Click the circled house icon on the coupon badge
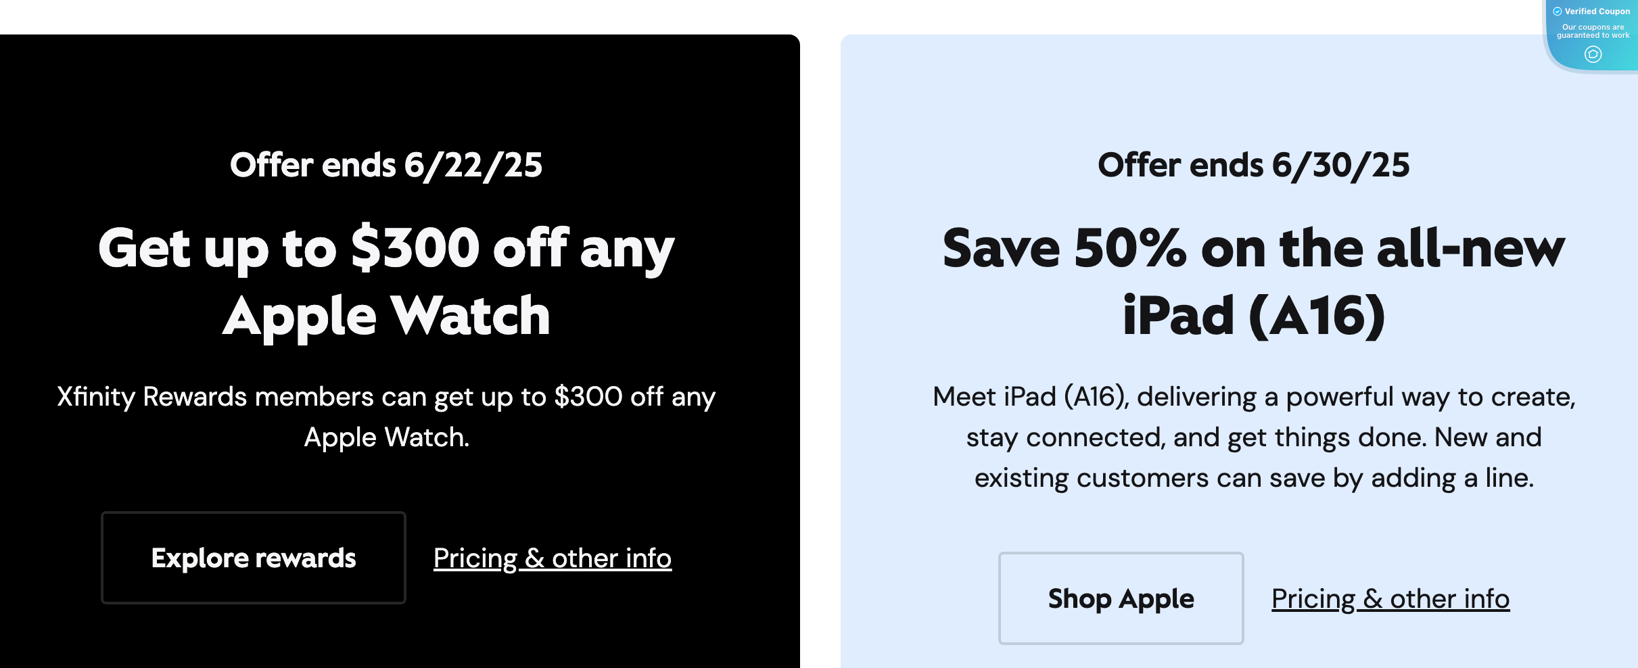The height and width of the screenshot is (668, 1638). pos(1594,54)
